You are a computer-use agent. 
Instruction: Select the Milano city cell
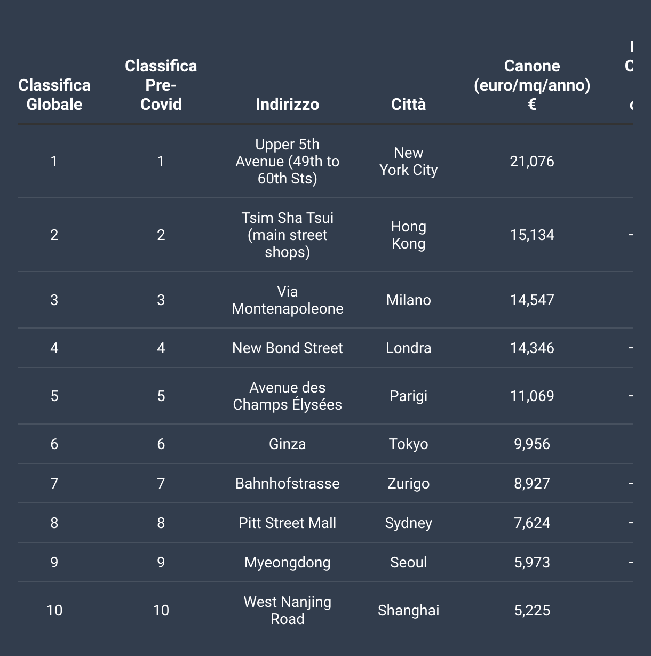pyautogui.click(x=408, y=300)
